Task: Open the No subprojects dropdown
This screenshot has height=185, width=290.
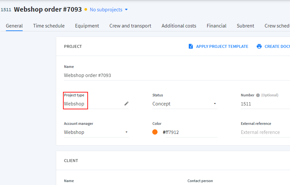Action: [108, 10]
